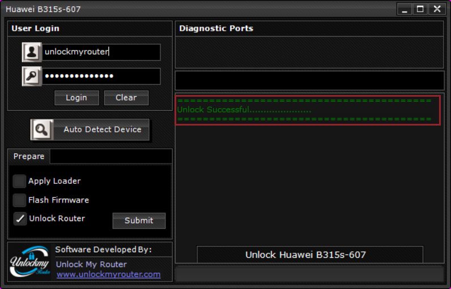Image resolution: width=451 pixels, height=289 pixels.
Task: Start Auto Detect Device
Action: pyautogui.click(x=90, y=130)
